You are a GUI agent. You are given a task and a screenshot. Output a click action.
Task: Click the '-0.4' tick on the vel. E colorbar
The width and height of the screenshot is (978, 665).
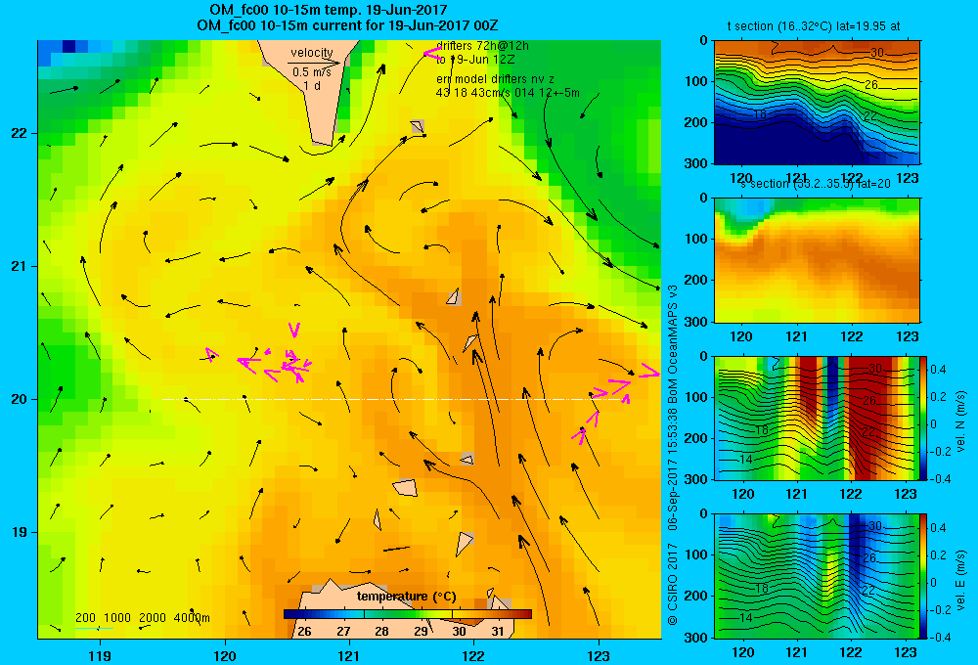tap(940, 637)
